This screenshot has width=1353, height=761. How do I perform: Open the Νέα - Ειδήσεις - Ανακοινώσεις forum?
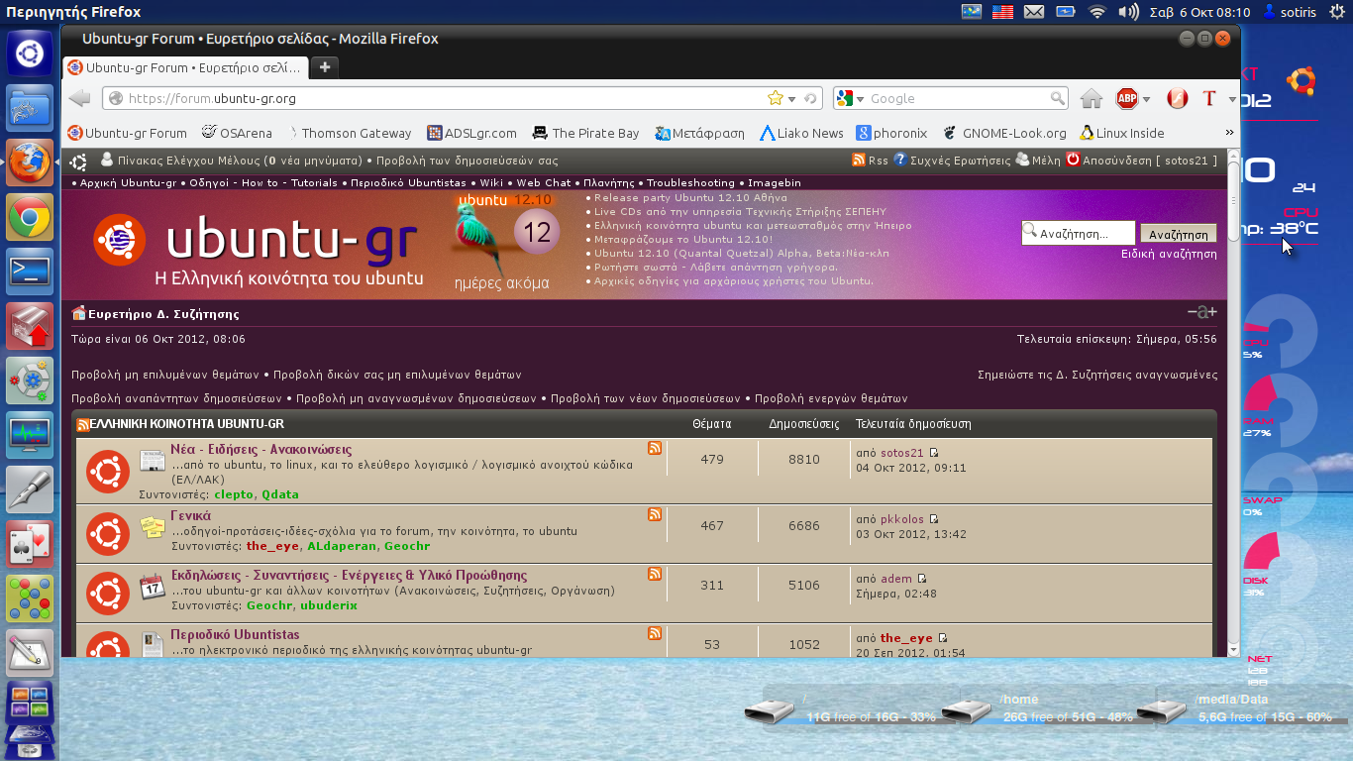(260, 449)
